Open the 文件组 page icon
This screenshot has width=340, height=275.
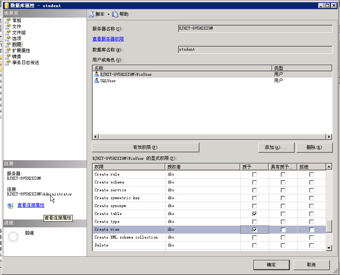tap(7, 33)
